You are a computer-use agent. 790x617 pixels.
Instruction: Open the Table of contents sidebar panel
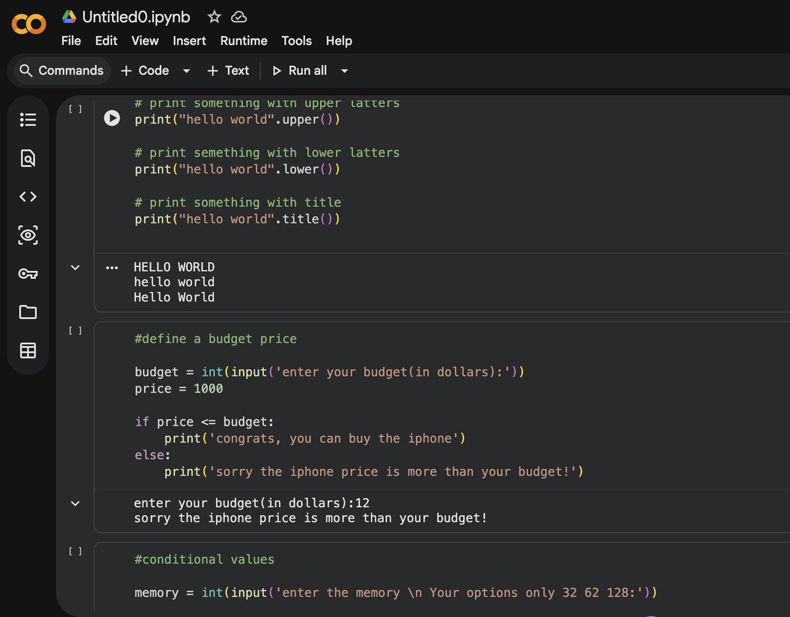coord(28,120)
